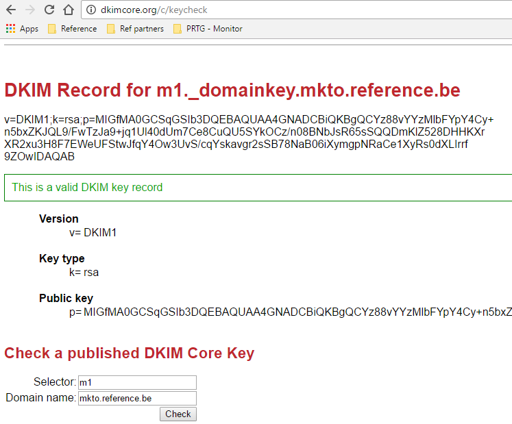Reload the dkimcore.org page

[49, 10]
